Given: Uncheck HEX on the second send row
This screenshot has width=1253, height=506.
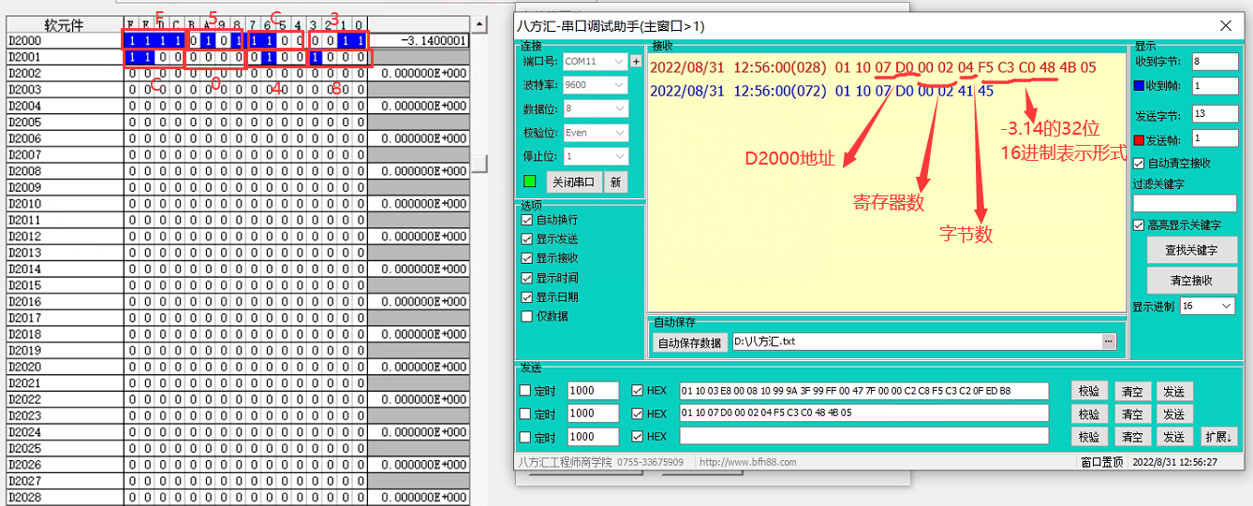Looking at the screenshot, I should pos(638,413).
